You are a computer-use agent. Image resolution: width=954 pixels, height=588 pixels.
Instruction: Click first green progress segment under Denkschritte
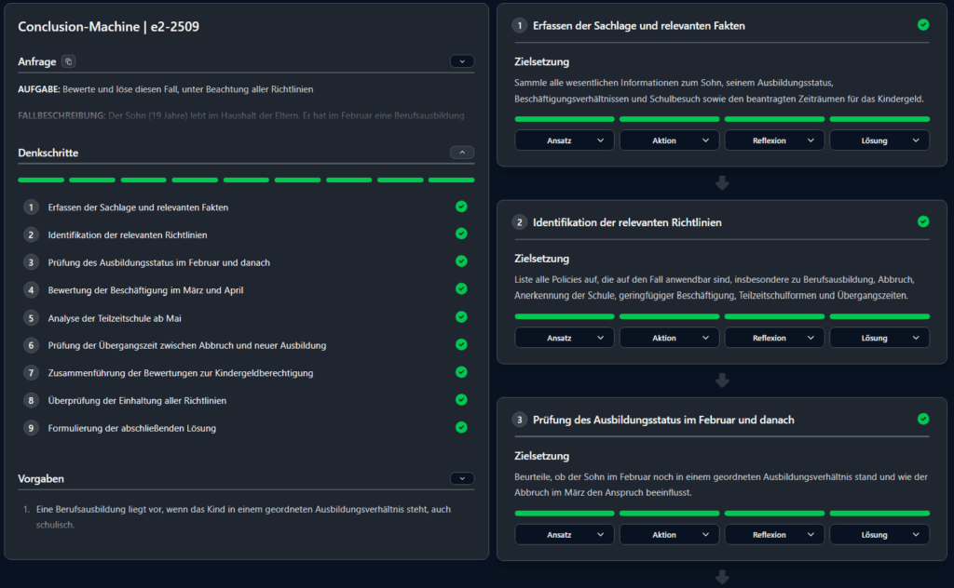coord(41,180)
